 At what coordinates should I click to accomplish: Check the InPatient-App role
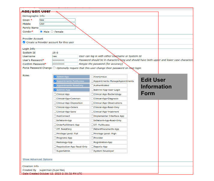pos(55,120)
